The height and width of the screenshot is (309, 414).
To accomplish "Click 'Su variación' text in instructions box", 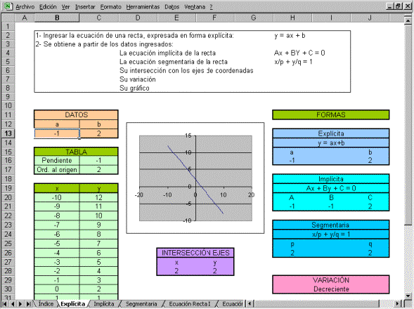I will click(x=138, y=79).
